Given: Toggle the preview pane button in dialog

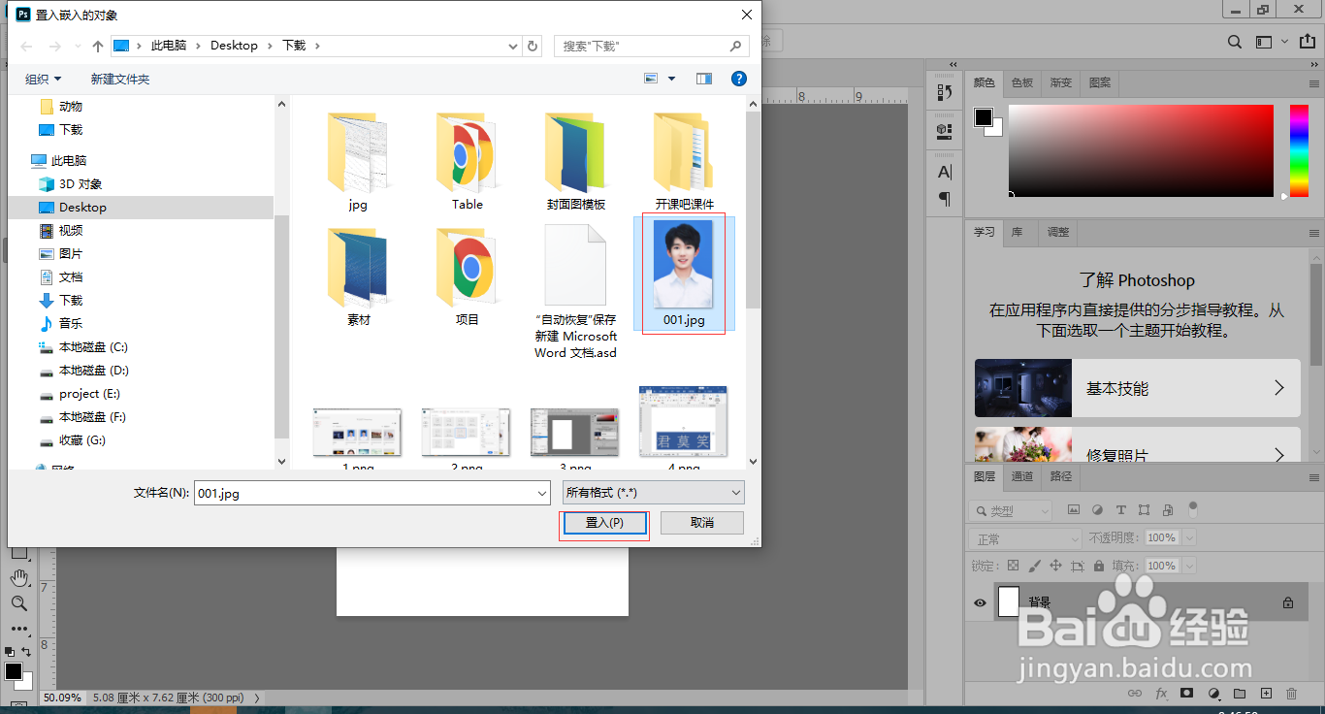Looking at the screenshot, I should point(704,79).
